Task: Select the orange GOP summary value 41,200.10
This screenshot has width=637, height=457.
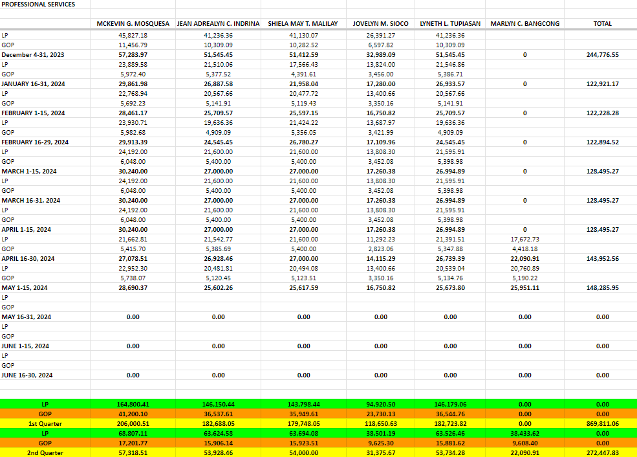Action: pyautogui.click(x=133, y=414)
